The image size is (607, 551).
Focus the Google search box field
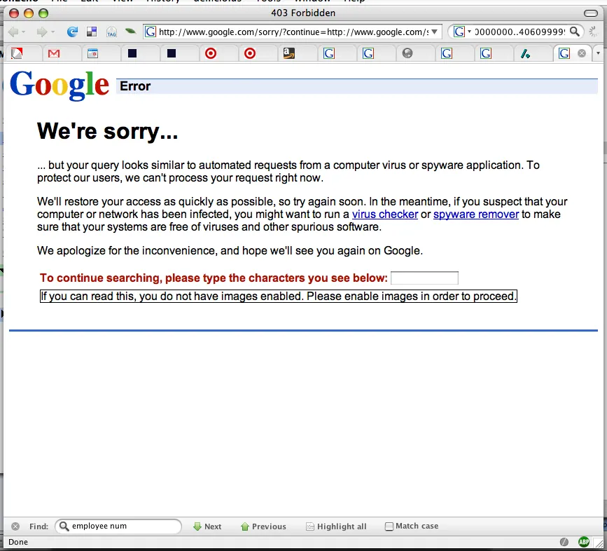coord(520,32)
